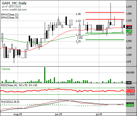Image resolution: width=137 pixels, height=116 pixels.
Task: Click the 30,0000 RSI oversold label
Action: pyautogui.click(x=130, y=94)
